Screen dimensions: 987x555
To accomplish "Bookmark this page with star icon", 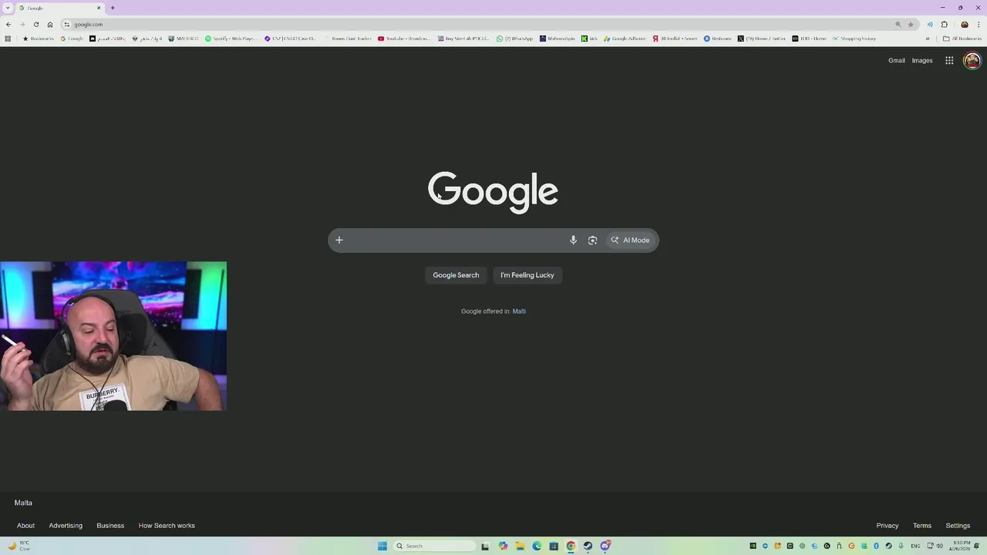I will click(x=911, y=24).
